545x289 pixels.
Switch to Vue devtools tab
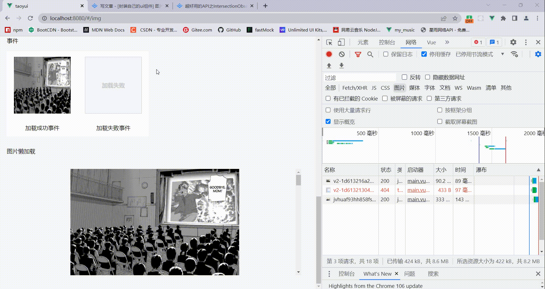click(x=431, y=42)
